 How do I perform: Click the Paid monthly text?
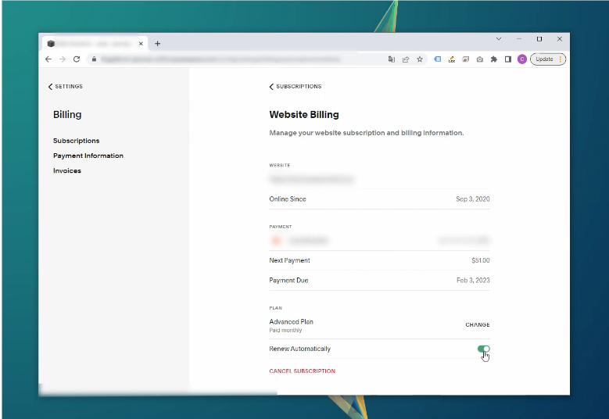285,330
